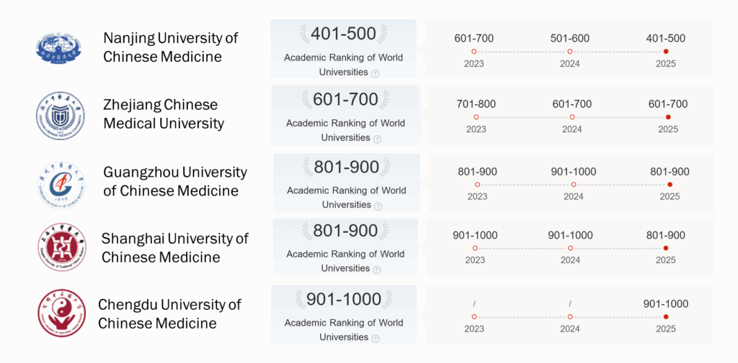Open the Zhejiang Chinese Medical University name
738x363 pixels.
click(164, 114)
